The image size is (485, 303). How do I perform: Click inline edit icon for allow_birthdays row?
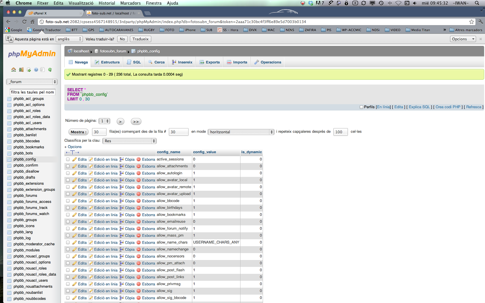91,208
